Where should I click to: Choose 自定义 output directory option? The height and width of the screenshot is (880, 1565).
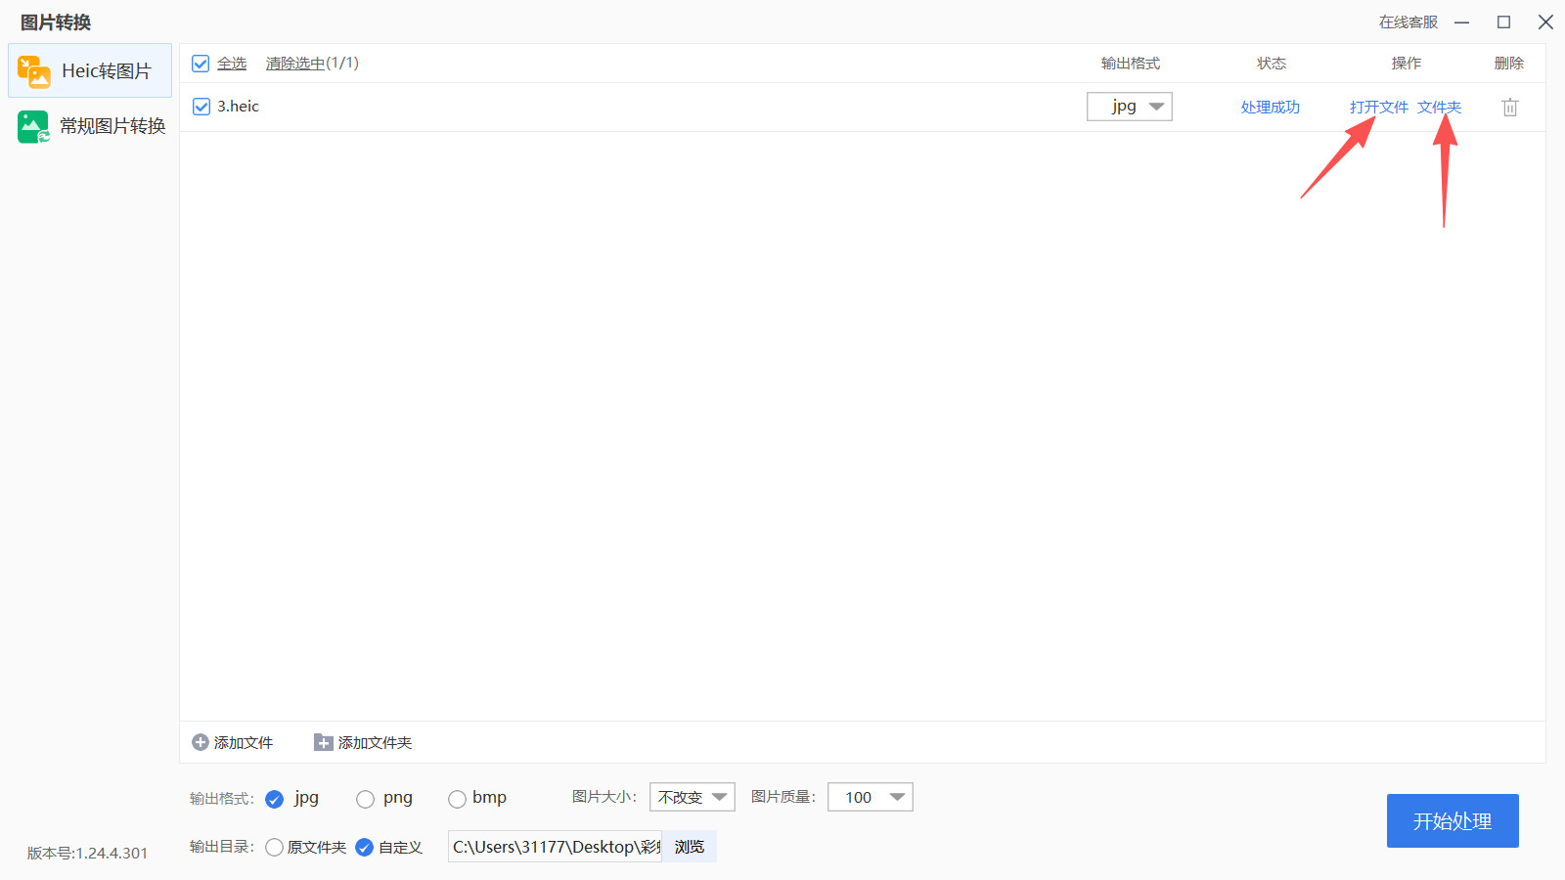tap(365, 848)
